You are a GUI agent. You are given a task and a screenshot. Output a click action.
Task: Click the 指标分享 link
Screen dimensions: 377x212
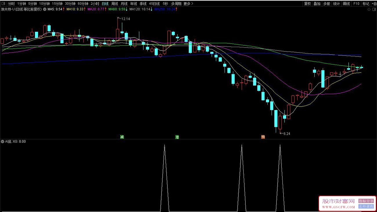366,201
